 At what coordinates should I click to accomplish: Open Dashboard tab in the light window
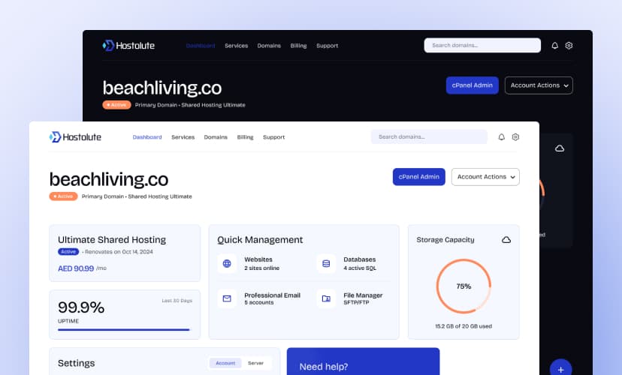click(147, 137)
